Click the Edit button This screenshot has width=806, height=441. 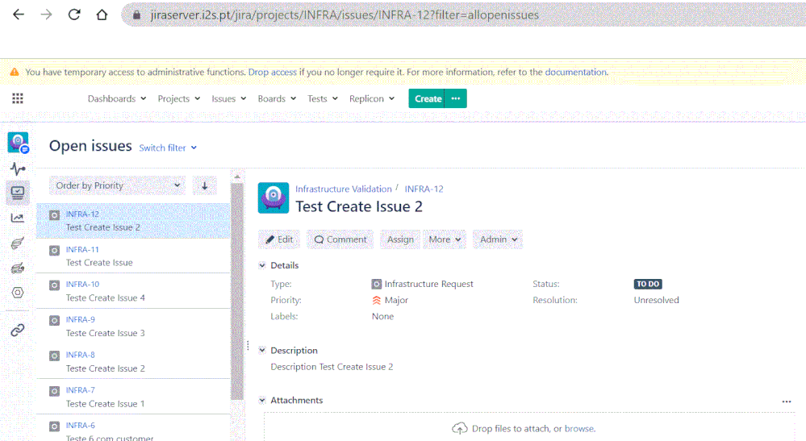pos(279,239)
